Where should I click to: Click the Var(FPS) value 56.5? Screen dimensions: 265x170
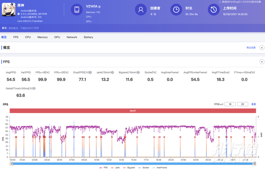point(26,80)
